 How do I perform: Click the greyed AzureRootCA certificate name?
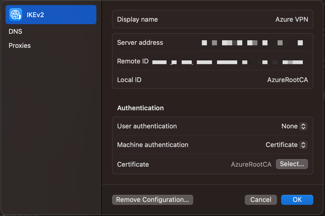[x=251, y=164]
